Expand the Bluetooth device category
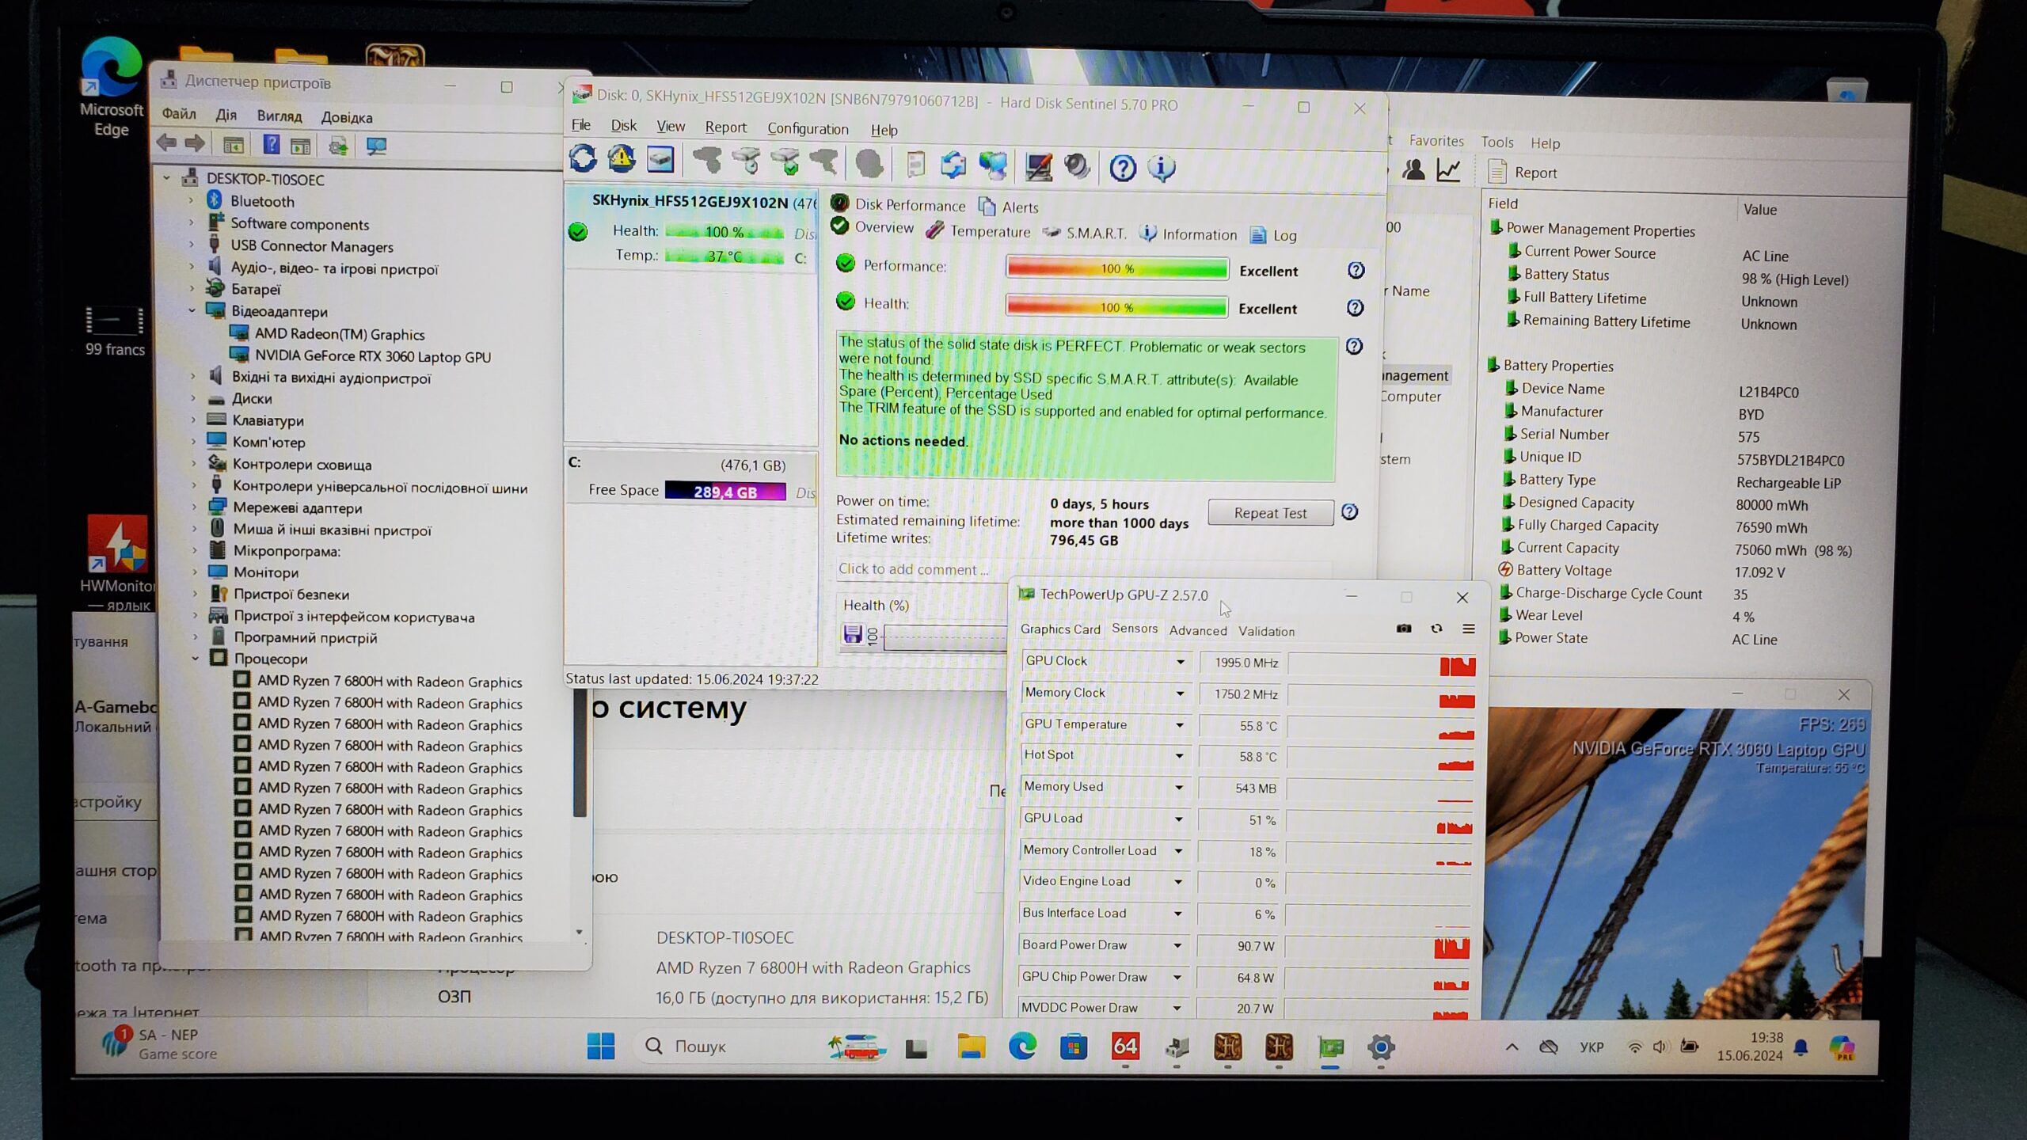This screenshot has height=1140, width=2027. tap(191, 201)
